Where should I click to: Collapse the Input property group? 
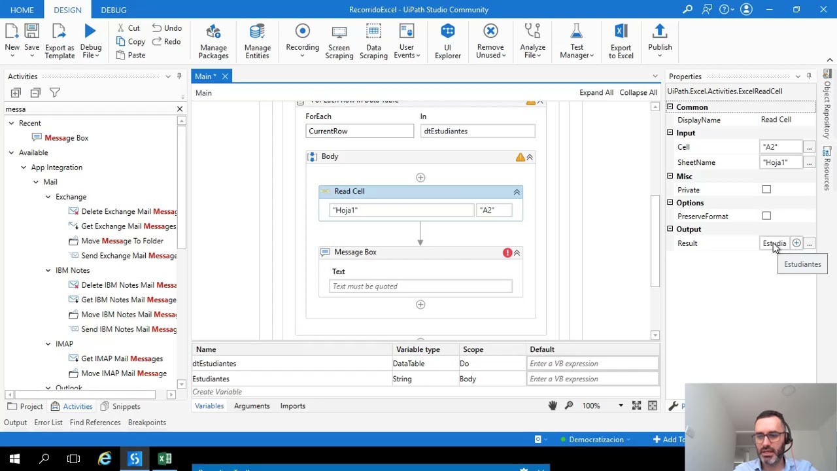tap(670, 133)
